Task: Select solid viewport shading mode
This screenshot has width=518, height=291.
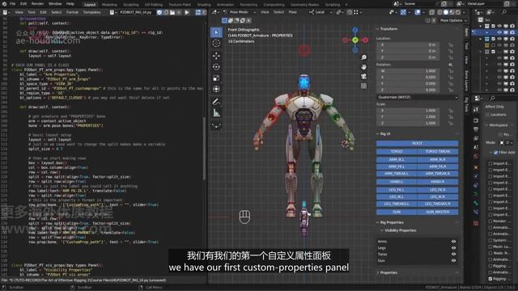Action: tap(446, 12)
